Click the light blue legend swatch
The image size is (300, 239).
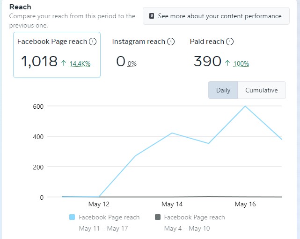[x=72, y=217]
